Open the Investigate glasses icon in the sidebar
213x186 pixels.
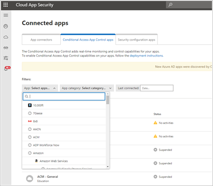6,48
